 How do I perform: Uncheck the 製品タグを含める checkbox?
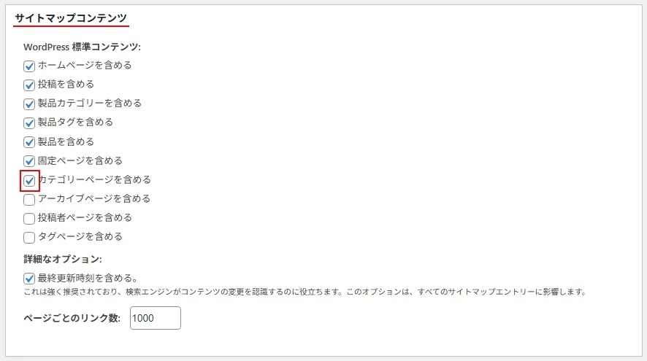click(x=29, y=123)
